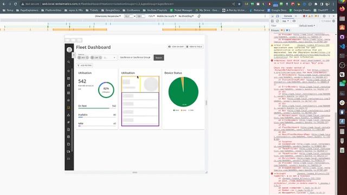Open the Dimensions Responsive dropdown
The image size is (347, 195).
108,16
